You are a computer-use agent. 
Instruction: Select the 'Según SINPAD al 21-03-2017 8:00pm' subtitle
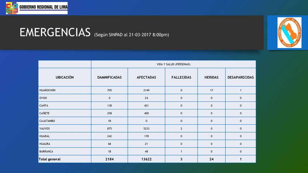132,35
